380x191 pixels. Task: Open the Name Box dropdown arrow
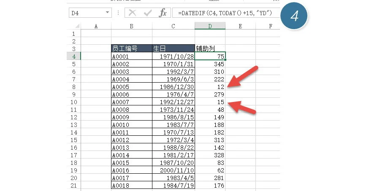(108, 13)
